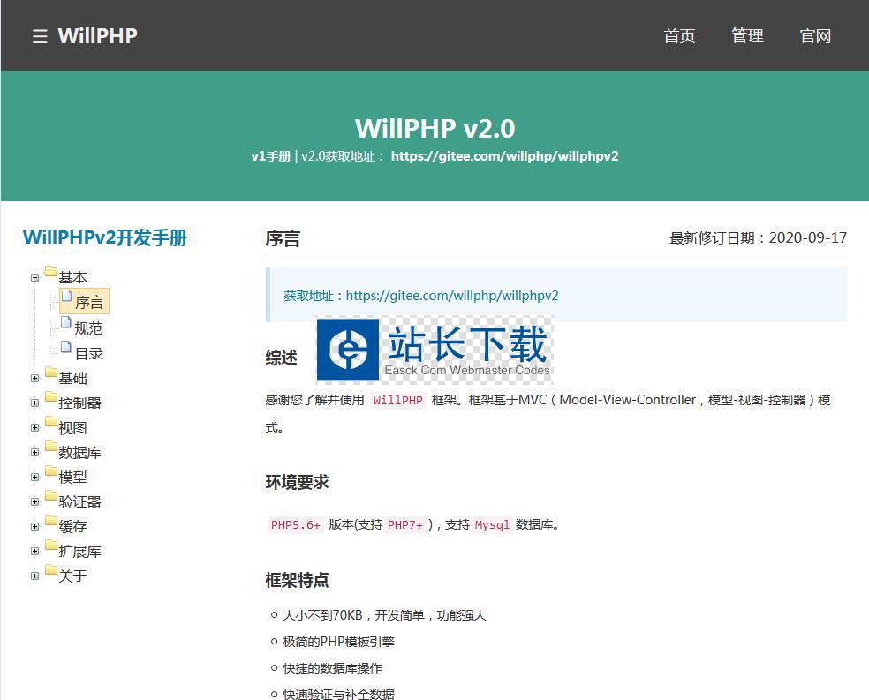Select the 验证器 folder label
The height and width of the screenshot is (700, 869).
tap(79, 501)
